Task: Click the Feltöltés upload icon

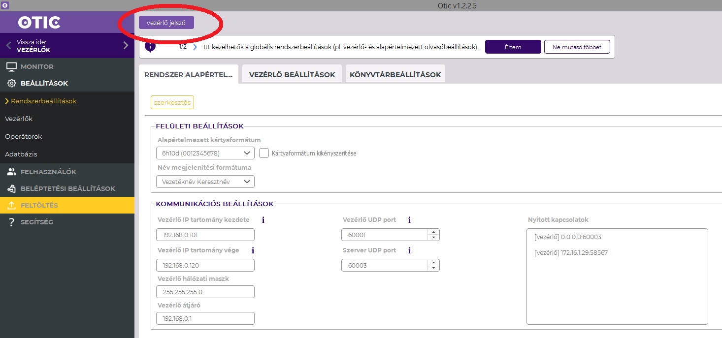Action: pos(11,205)
